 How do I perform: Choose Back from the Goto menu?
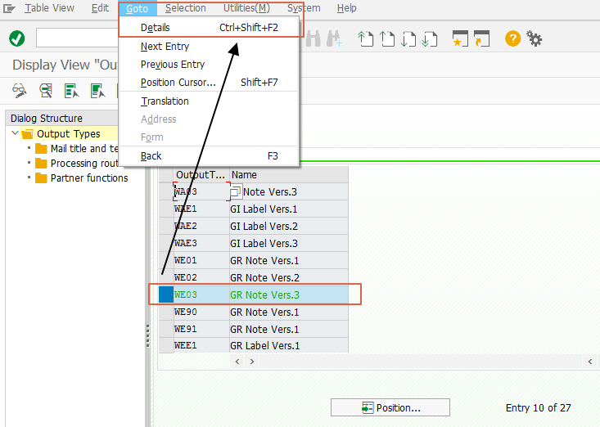click(x=209, y=156)
